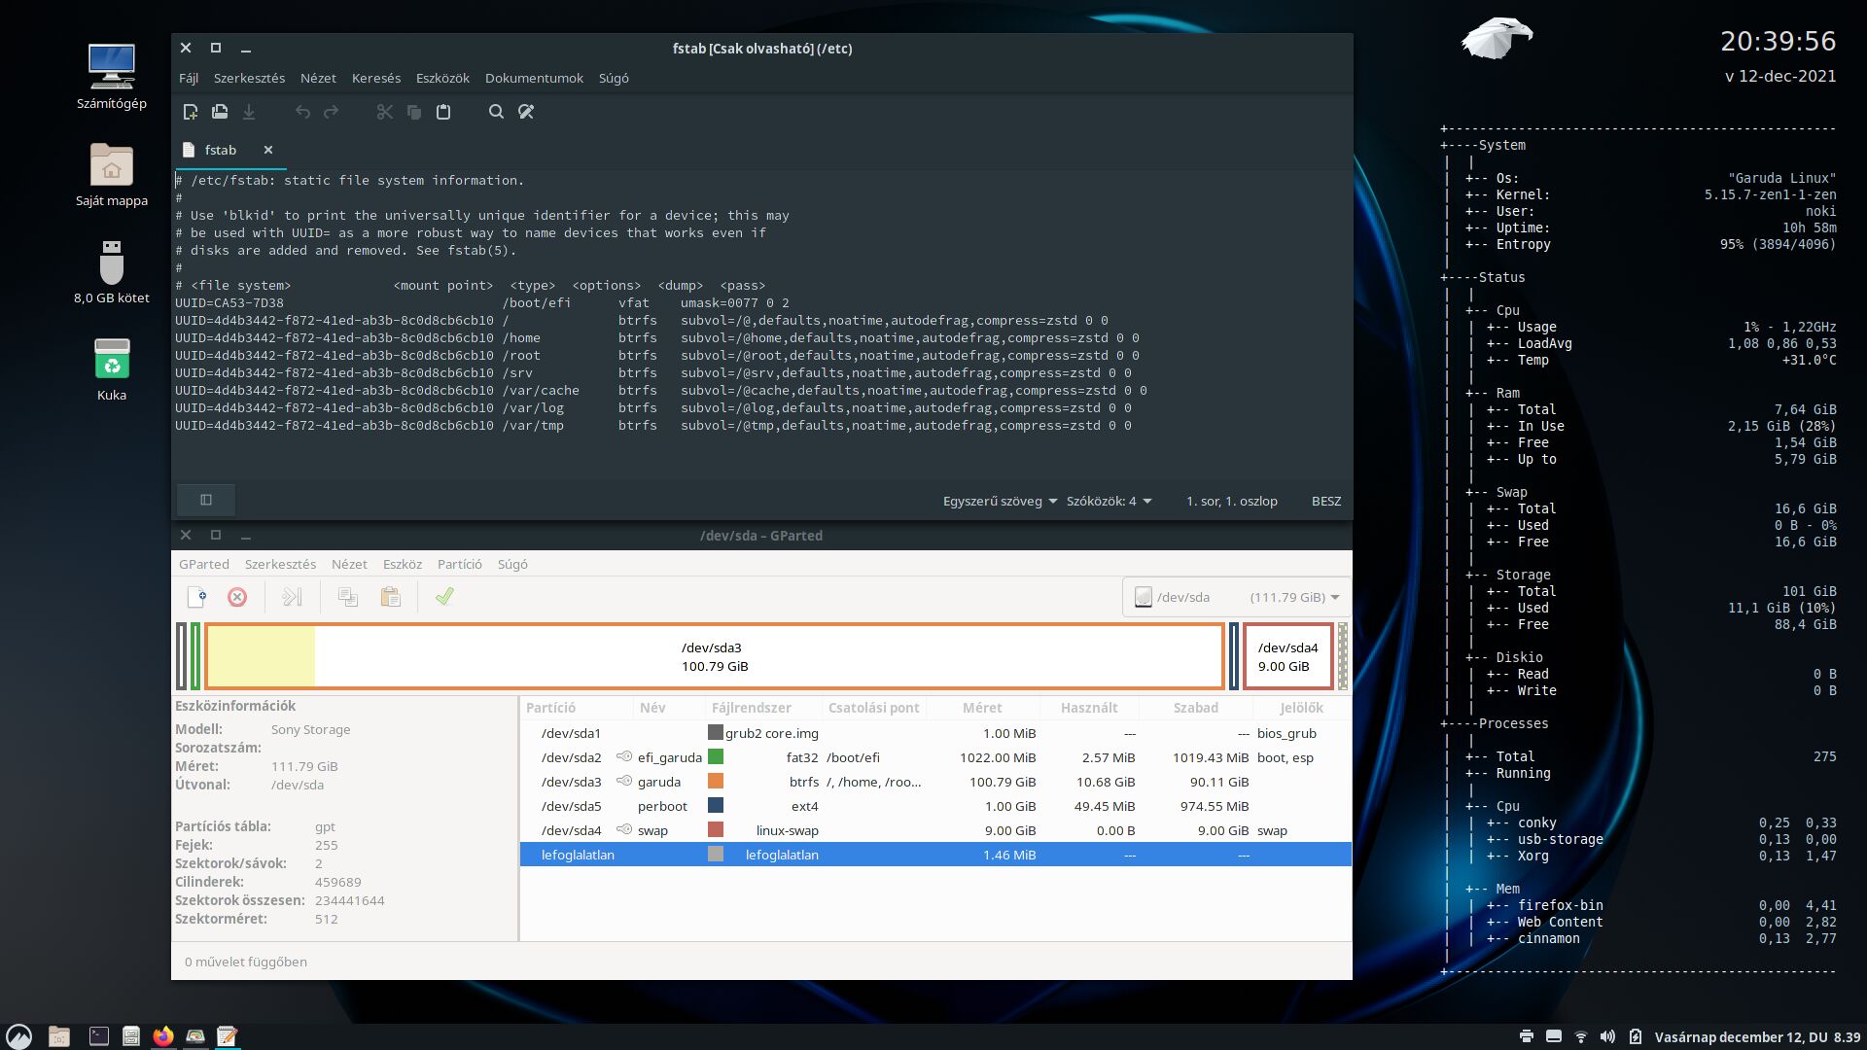Select the /dev/sda4 block in disk map
The width and height of the screenshot is (1867, 1050).
[1287, 656]
